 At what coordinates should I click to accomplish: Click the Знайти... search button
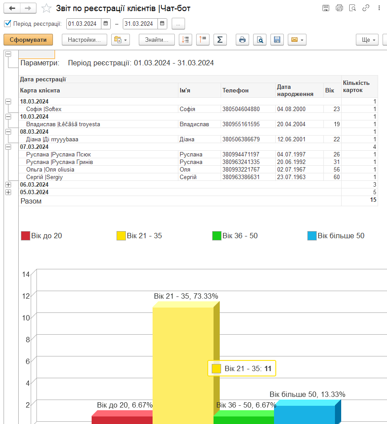(x=157, y=40)
